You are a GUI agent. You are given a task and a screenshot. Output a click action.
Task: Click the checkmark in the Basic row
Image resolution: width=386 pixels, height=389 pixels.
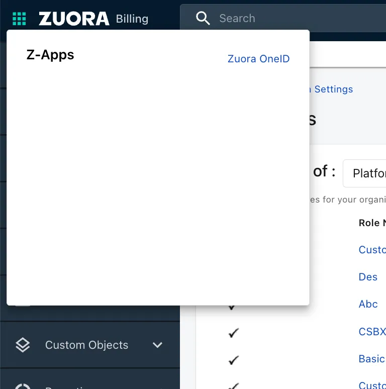pos(233,360)
